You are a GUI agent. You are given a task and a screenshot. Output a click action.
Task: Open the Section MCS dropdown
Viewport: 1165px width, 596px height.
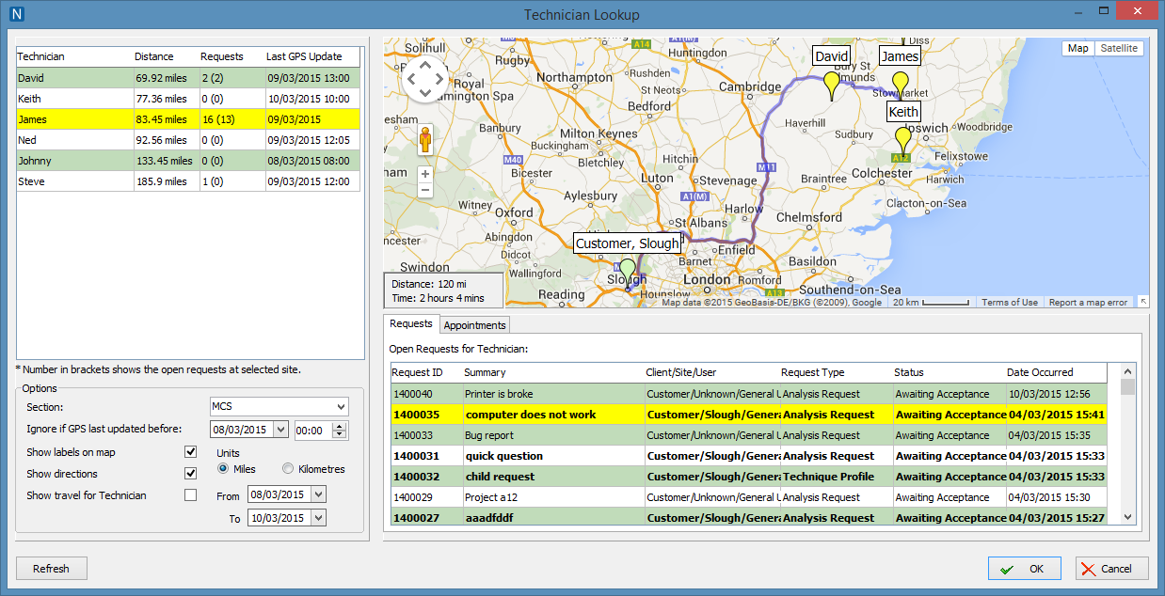click(279, 407)
